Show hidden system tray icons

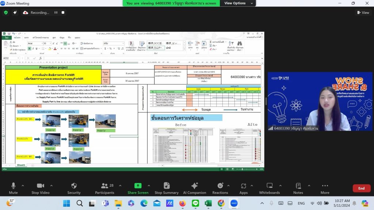tap(262, 203)
